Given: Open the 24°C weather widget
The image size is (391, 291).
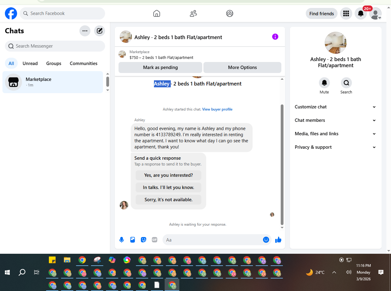Looking at the screenshot, I should click(316, 272).
